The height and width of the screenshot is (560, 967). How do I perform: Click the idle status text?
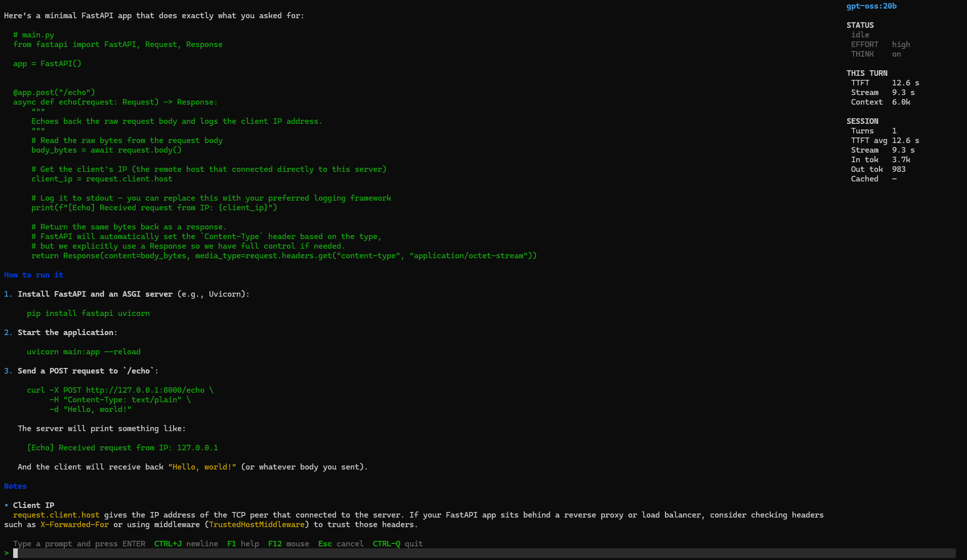(x=860, y=35)
